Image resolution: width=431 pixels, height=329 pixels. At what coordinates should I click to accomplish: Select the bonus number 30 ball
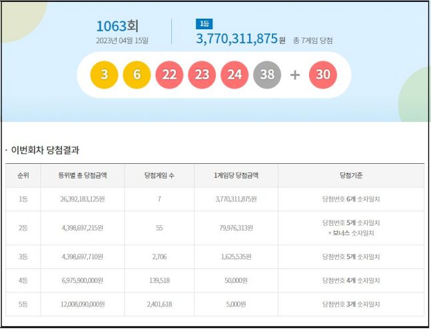click(323, 75)
